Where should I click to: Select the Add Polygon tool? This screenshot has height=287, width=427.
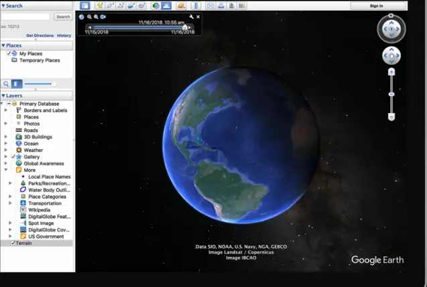point(110,6)
